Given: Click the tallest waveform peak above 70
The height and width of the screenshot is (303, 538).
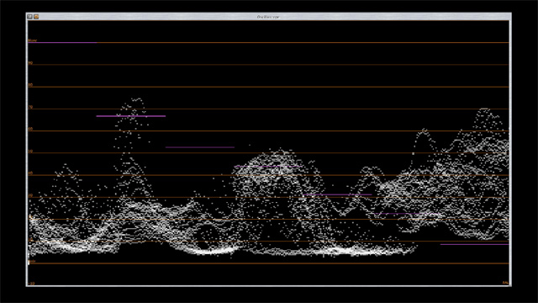Looking at the screenshot, I should 137,99.
